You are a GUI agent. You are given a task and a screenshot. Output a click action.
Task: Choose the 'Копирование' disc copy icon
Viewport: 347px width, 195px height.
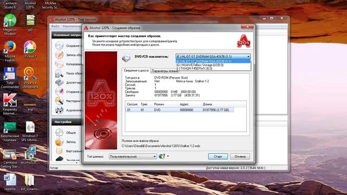pyautogui.click(x=59, y=64)
